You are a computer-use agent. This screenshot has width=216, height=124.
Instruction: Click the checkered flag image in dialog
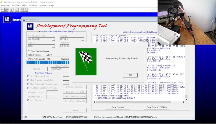86,62
